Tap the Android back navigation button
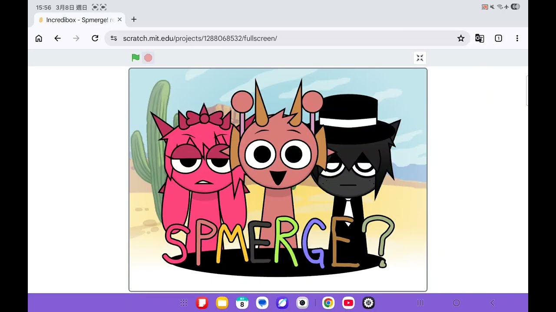 point(492,303)
